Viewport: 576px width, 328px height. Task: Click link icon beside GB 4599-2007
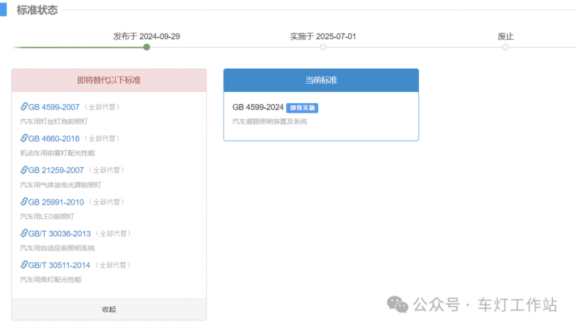24,106
